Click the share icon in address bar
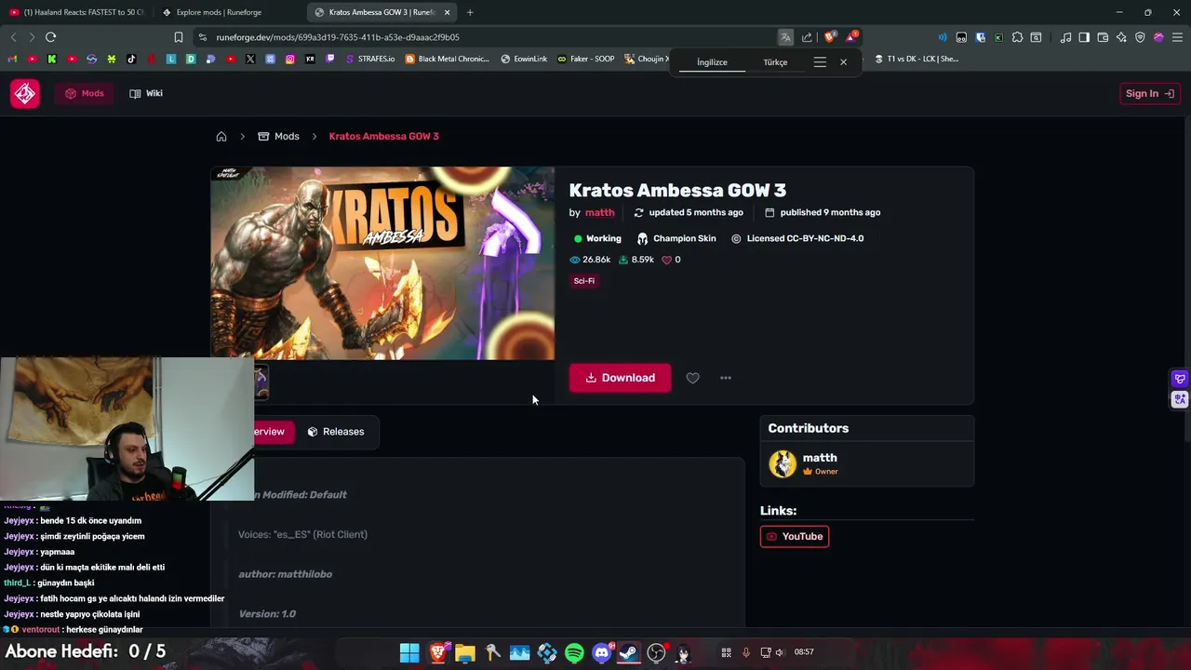 [807, 37]
